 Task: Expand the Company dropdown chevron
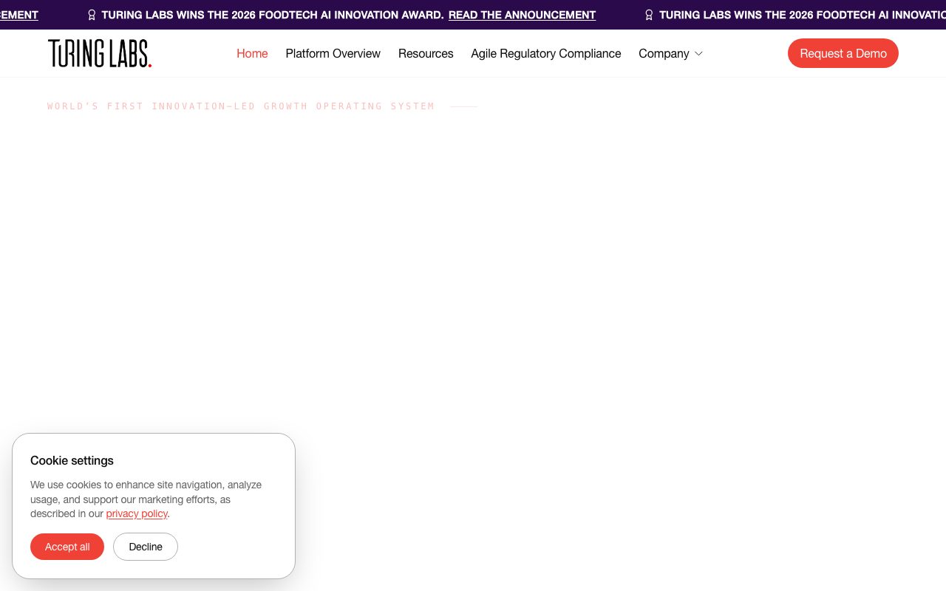click(x=698, y=54)
